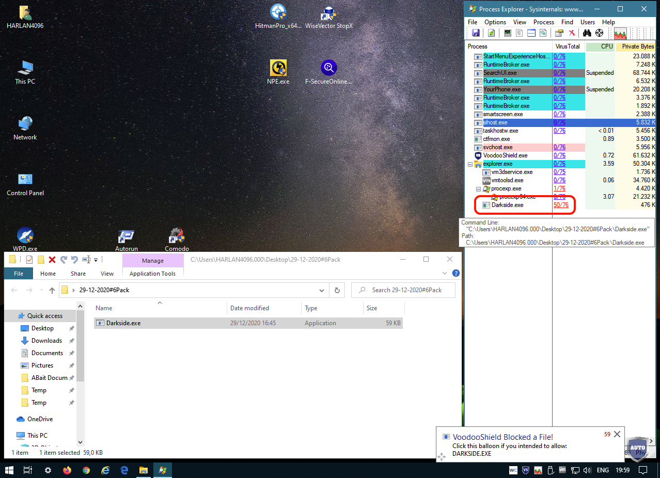Collapse the explorer.exe process tree node
Image resolution: width=660 pixels, height=478 pixels.
tap(470, 164)
